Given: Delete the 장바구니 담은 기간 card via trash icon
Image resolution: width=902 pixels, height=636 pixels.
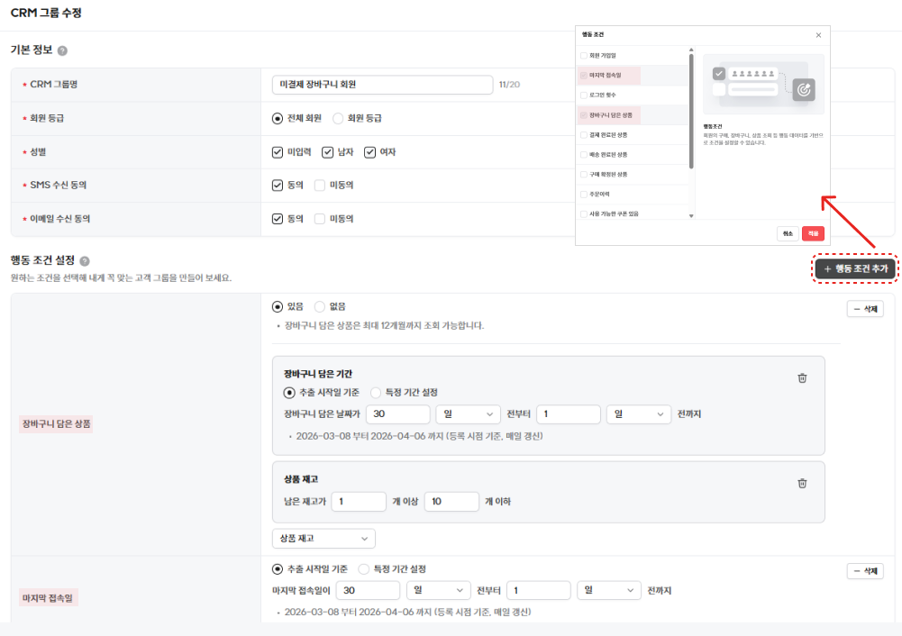Looking at the screenshot, I should 802,378.
